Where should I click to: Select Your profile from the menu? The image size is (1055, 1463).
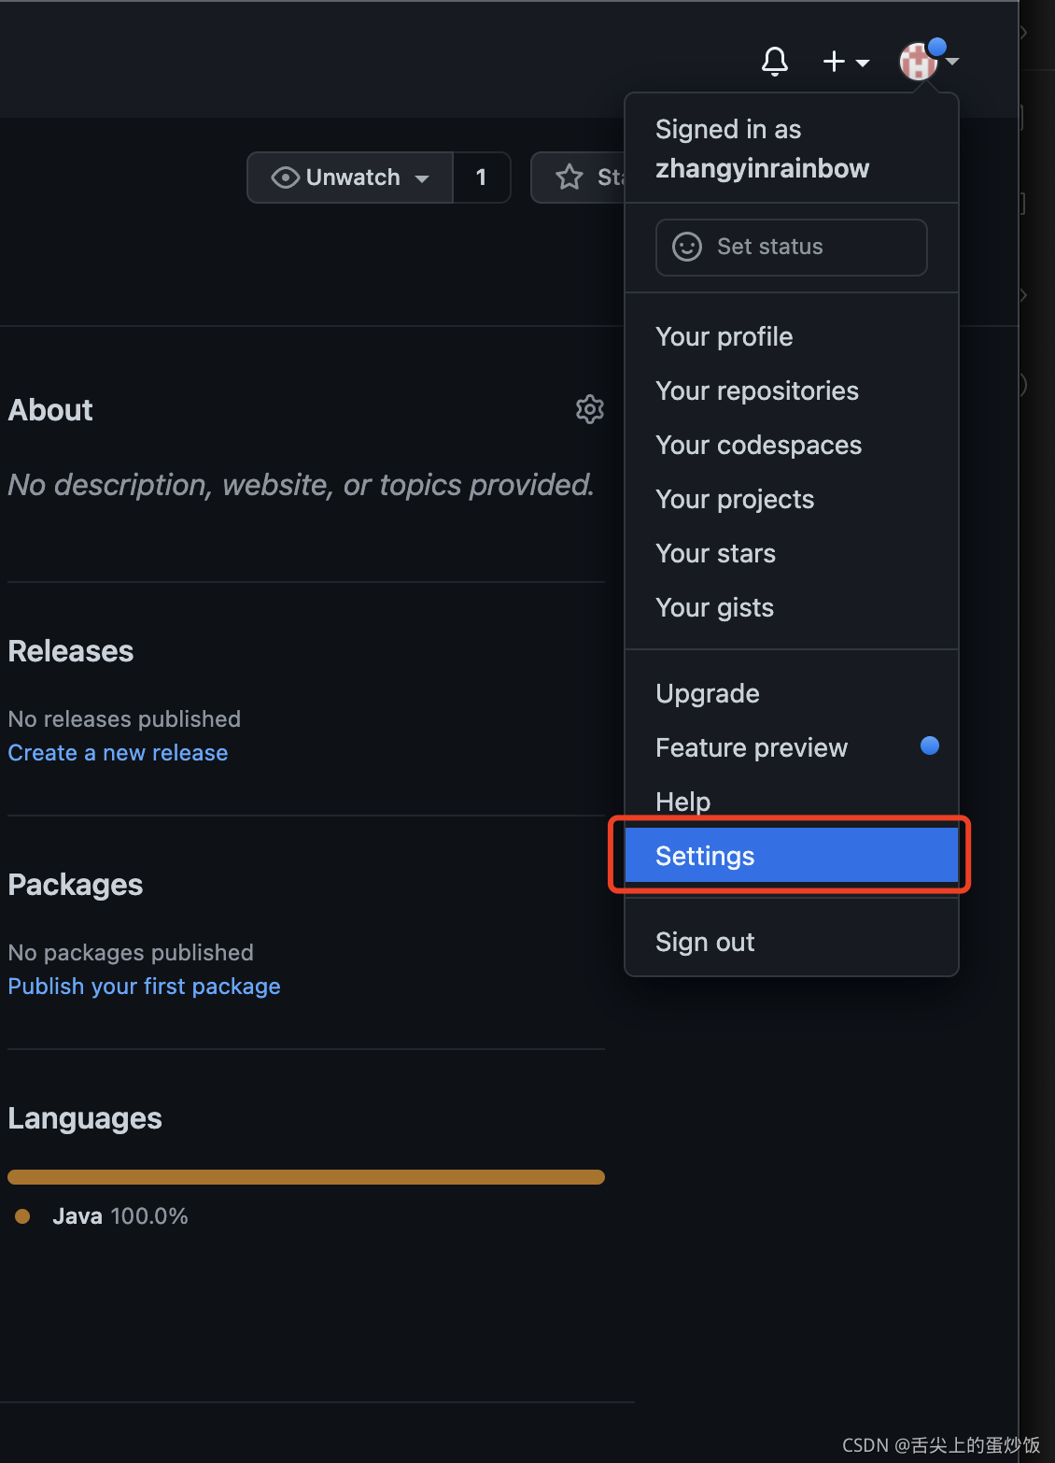click(x=724, y=336)
